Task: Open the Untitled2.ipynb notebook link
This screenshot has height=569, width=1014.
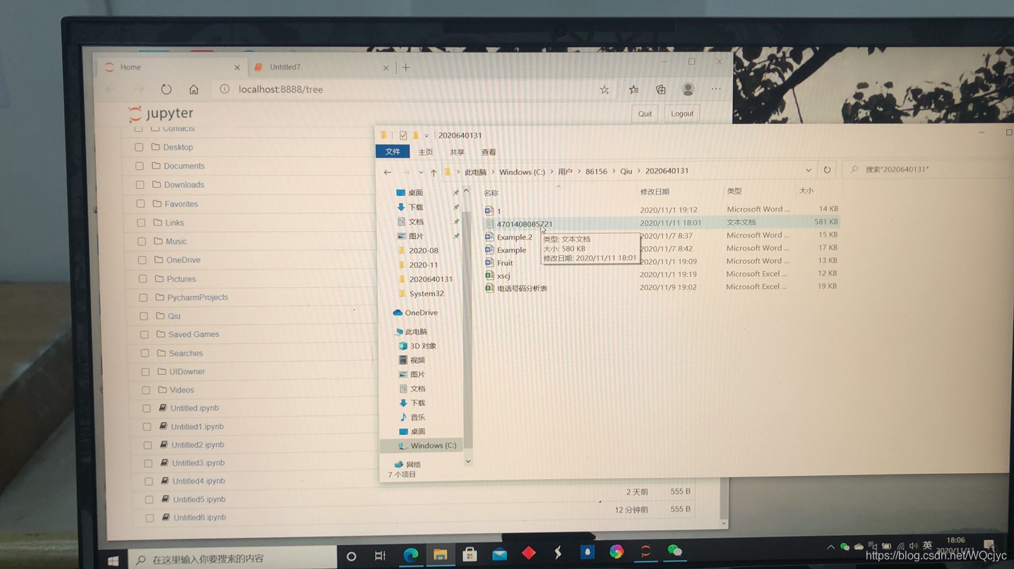Action: tap(198, 445)
